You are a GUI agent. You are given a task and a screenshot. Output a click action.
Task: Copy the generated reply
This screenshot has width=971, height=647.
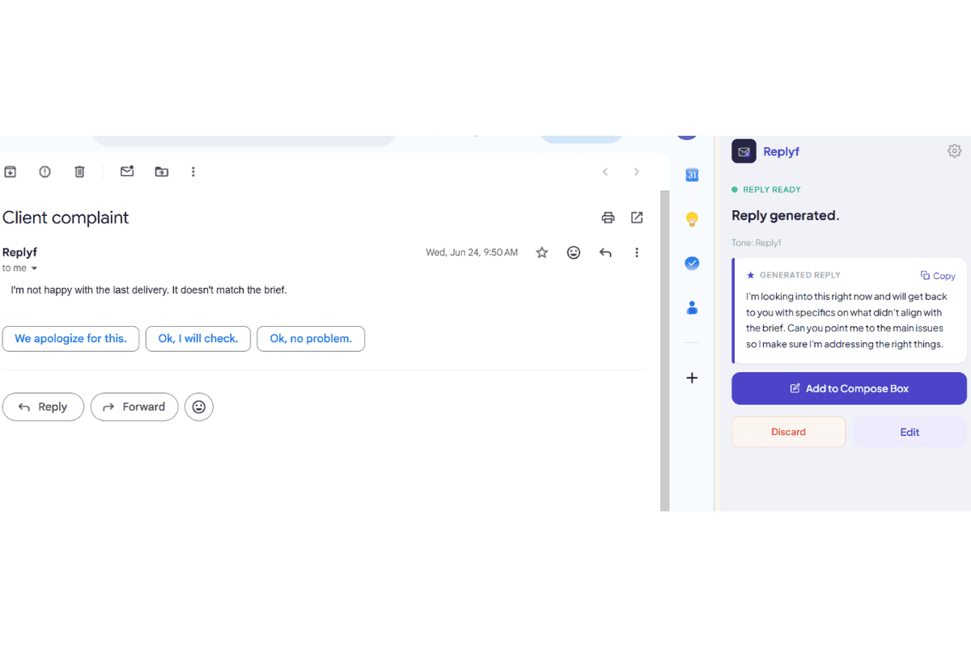(938, 276)
